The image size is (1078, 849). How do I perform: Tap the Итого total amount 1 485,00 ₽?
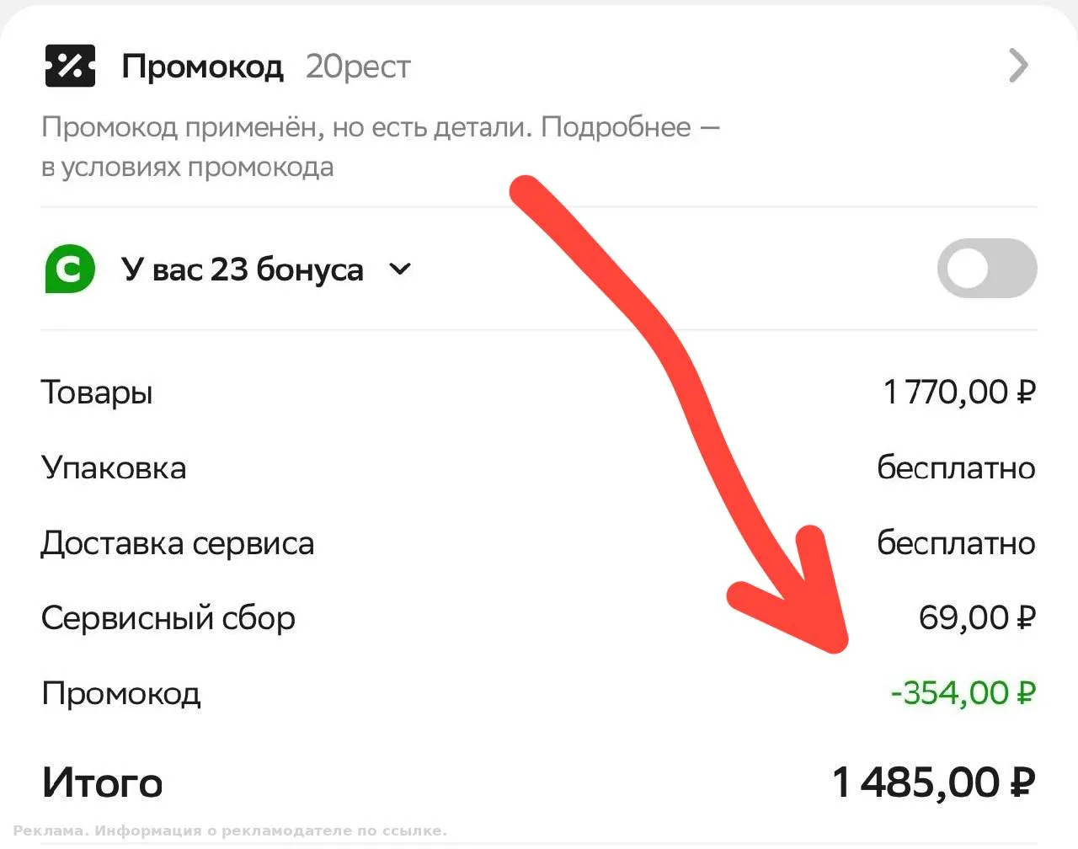[x=933, y=782]
